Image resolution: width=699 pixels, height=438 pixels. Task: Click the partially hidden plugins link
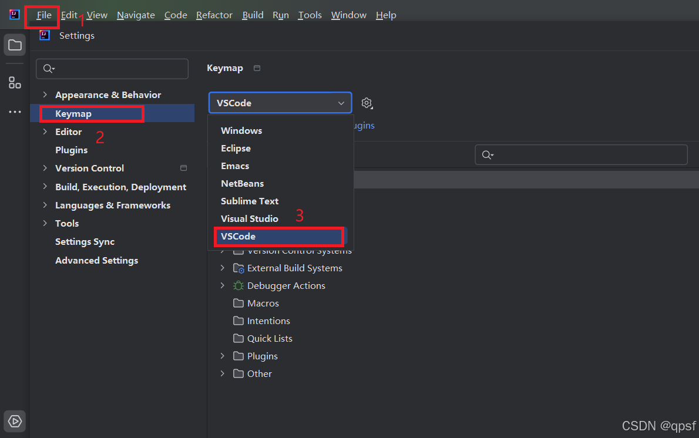(364, 126)
